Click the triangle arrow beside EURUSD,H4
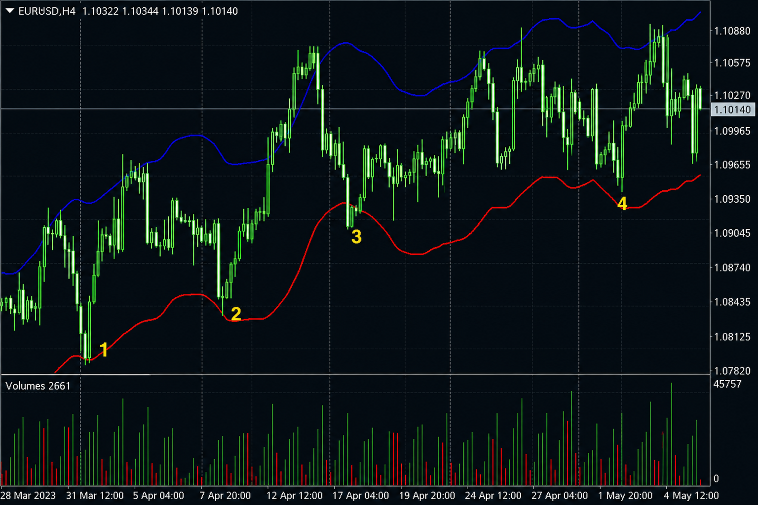This screenshot has height=505, width=758. click(x=10, y=11)
